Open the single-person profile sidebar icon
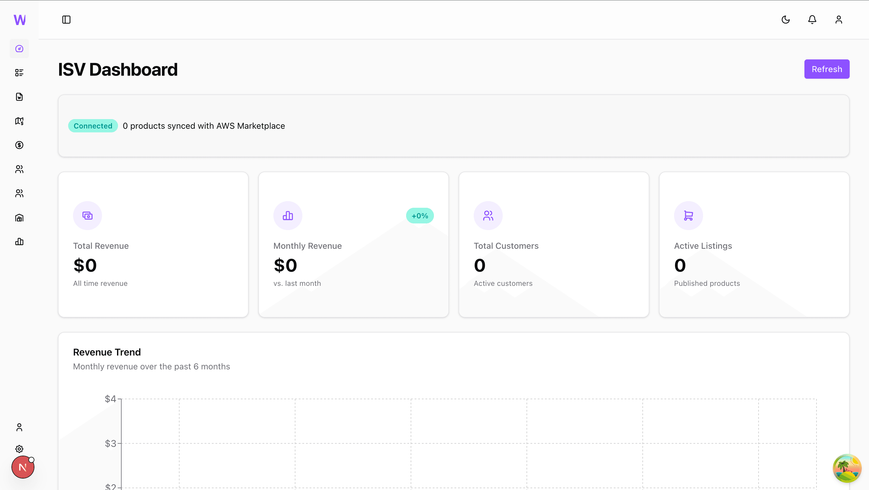Screen dimensions: 869x490 click(19, 427)
